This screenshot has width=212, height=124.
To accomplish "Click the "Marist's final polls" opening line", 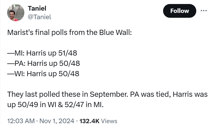I will click(x=70, y=32).
